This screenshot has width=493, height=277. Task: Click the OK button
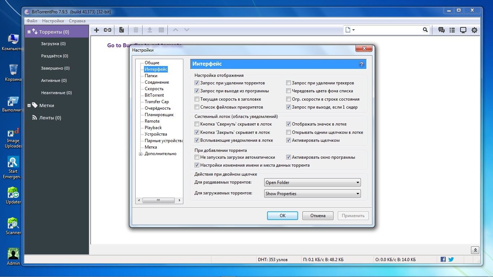tap(283, 216)
